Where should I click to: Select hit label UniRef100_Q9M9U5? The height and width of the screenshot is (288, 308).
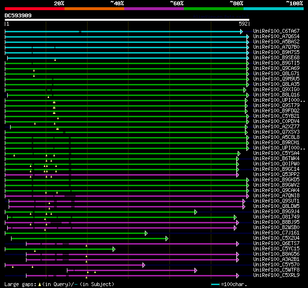click(x=276, y=79)
